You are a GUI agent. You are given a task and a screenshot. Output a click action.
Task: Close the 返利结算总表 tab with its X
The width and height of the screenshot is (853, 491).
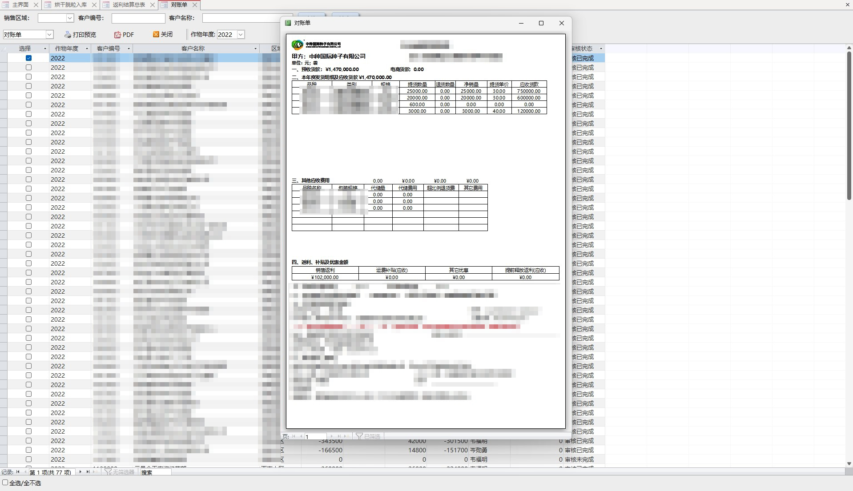click(153, 5)
